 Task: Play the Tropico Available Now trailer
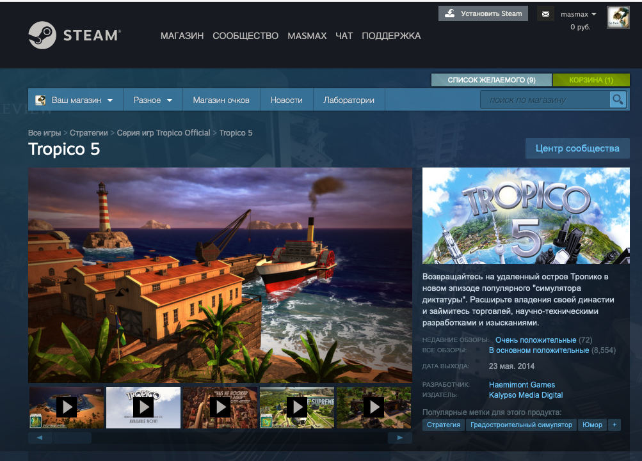(143, 407)
